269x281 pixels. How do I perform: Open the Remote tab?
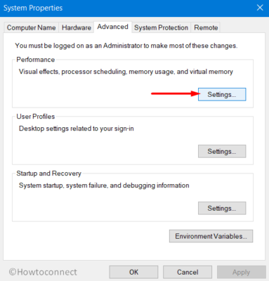[x=206, y=27]
